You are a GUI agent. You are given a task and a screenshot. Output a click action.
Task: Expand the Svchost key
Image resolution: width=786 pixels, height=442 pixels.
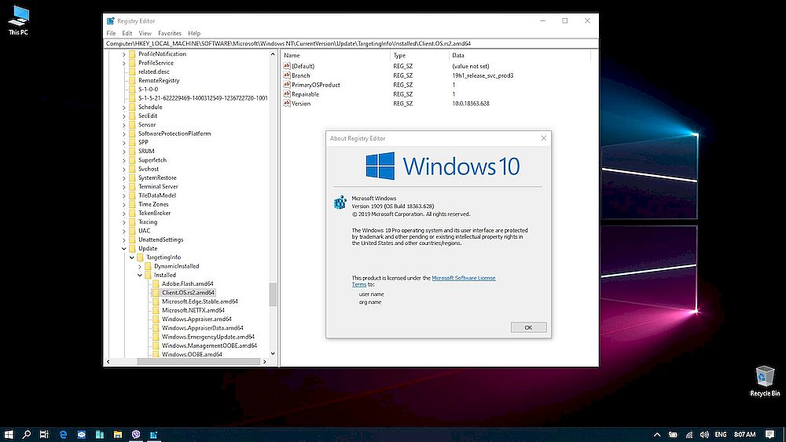pyautogui.click(x=124, y=169)
